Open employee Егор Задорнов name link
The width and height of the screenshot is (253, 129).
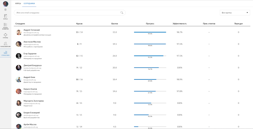coord(30,54)
